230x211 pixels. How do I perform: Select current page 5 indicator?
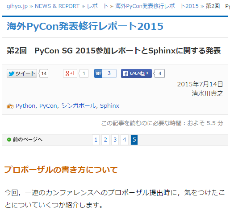pyautogui.click(x=134, y=140)
